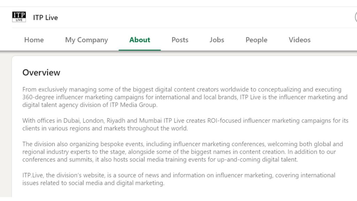The image size is (357, 201).
Task: Click the ITP Live logo image
Action: click(19, 17)
